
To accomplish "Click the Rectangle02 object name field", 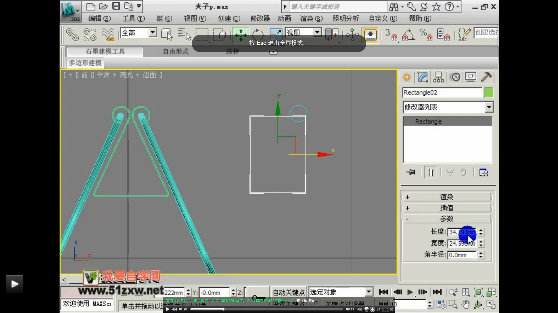I will point(442,92).
